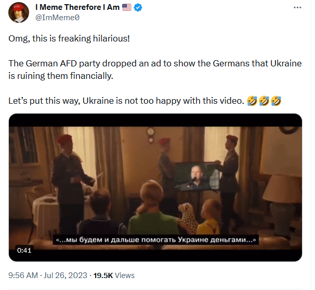Click the TV screen shown inside the video
The width and height of the screenshot is (315, 290).
(198, 176)
